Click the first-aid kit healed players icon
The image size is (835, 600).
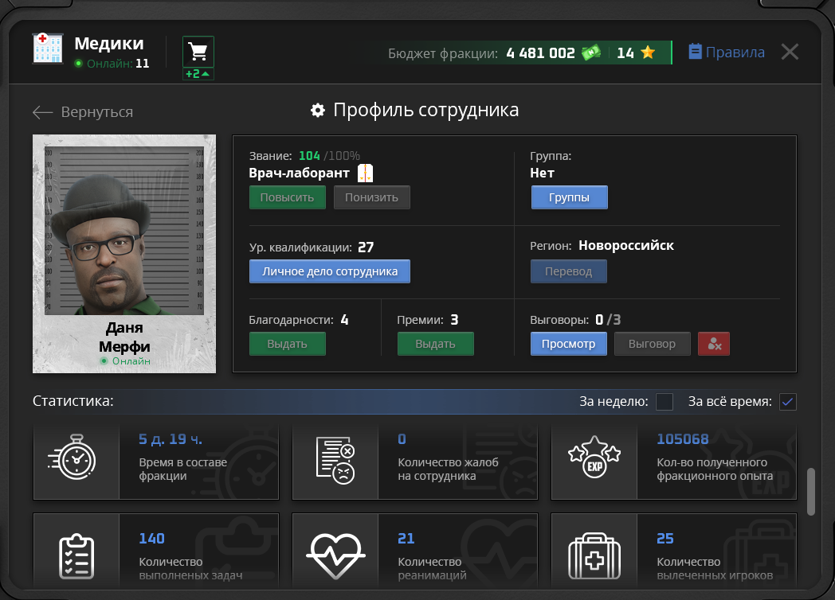pyautogui.click(x=594, y=551)
